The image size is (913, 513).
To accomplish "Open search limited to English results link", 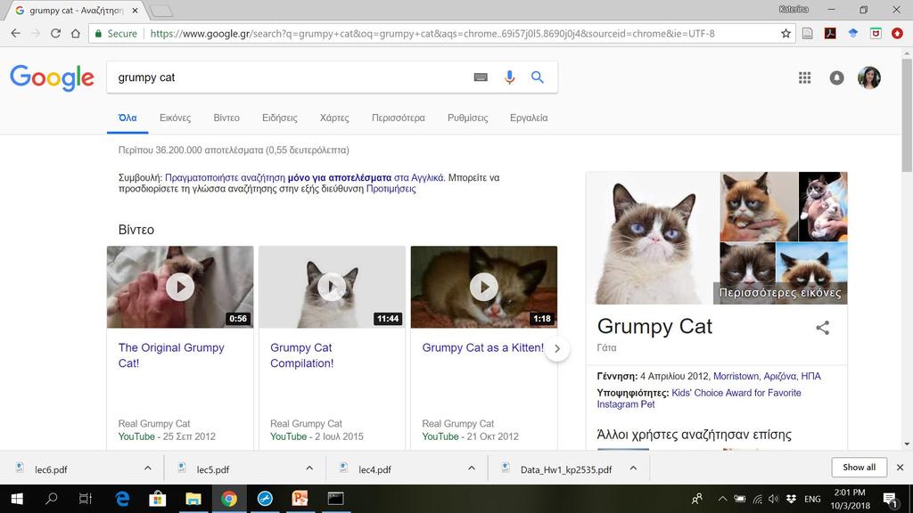I will point(304,178).
